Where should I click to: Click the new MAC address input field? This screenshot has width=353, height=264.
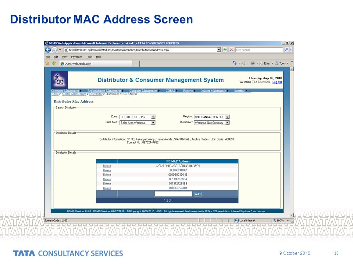173,194
